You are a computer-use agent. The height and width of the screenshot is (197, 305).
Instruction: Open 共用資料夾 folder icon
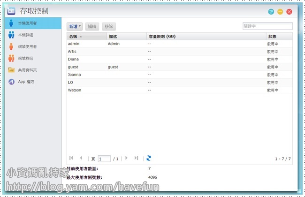[x=11, y=70]
